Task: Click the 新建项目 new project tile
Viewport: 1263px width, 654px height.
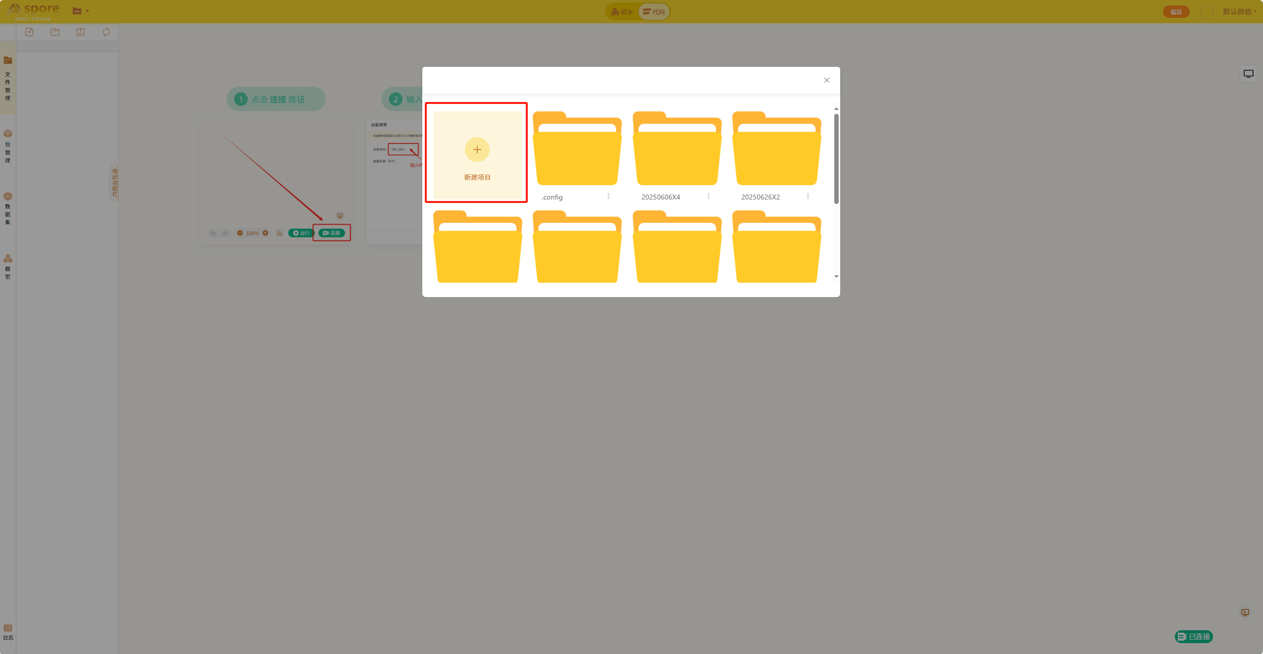Action: pos(477,155)
